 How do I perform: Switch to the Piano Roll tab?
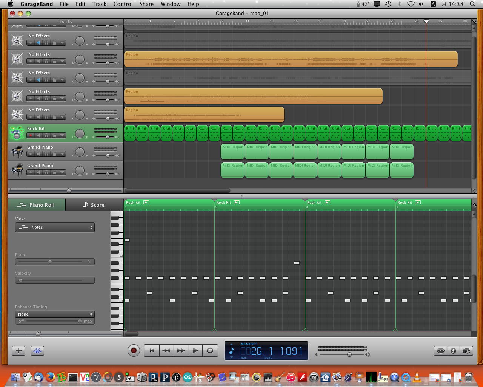point(37,205)
